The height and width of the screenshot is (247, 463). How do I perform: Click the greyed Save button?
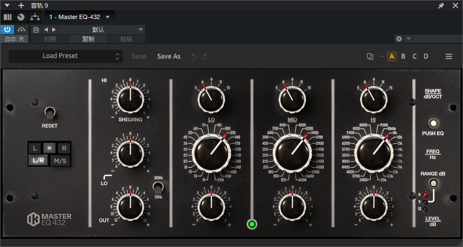click(x=139, y=56)
